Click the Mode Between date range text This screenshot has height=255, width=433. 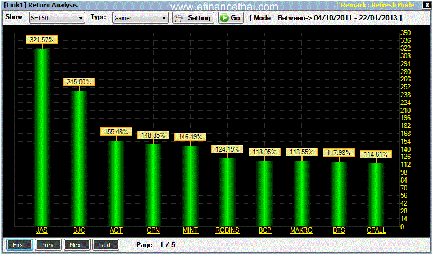pyautogui.click(x=326, y=18)
